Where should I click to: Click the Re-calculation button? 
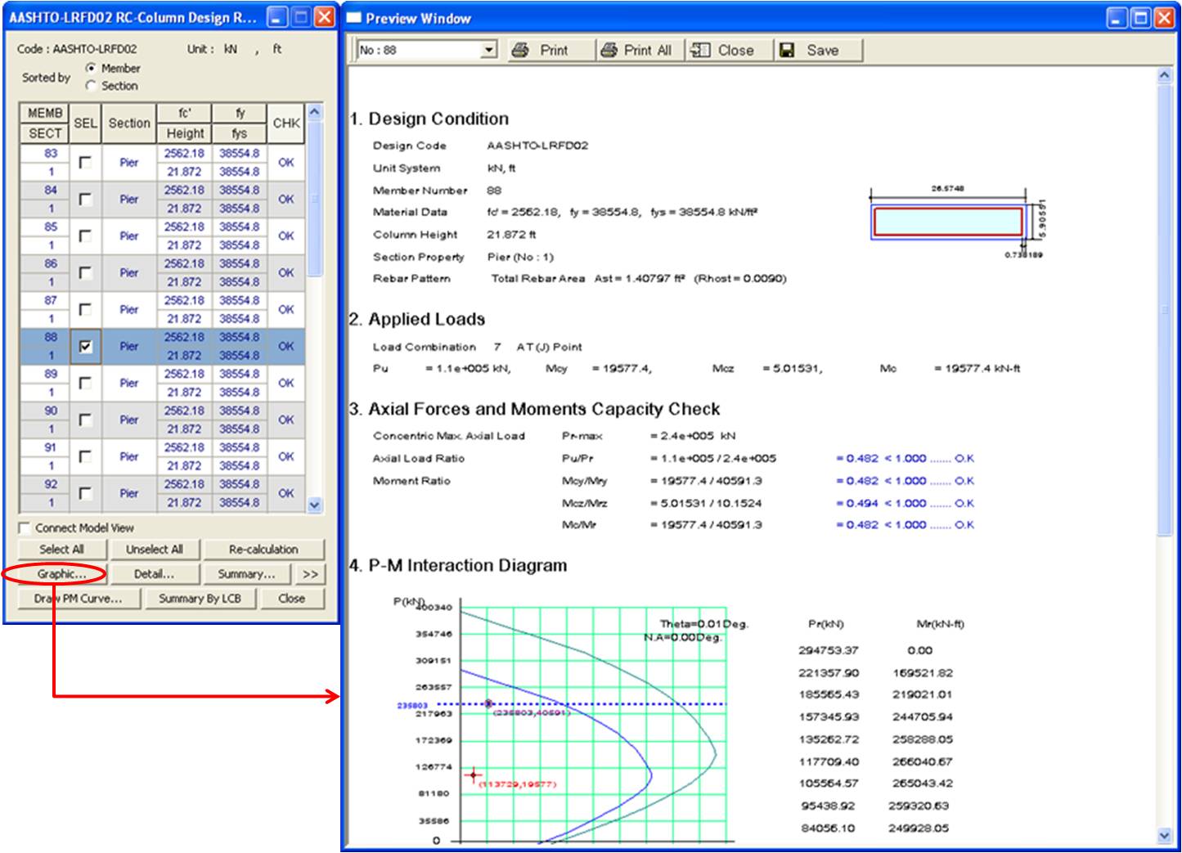(263, 550)
